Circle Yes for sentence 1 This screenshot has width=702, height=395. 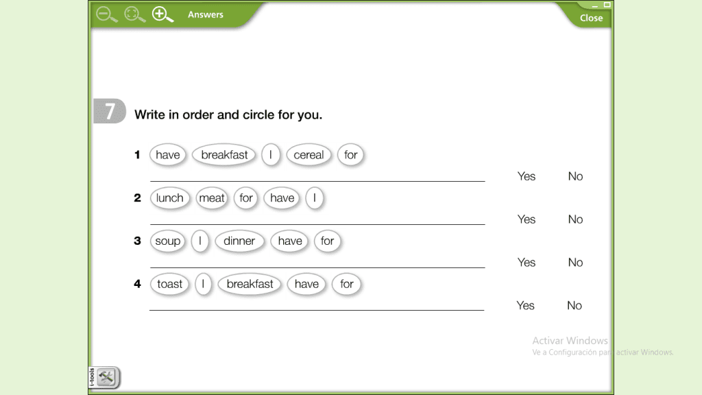pos(526,176)
